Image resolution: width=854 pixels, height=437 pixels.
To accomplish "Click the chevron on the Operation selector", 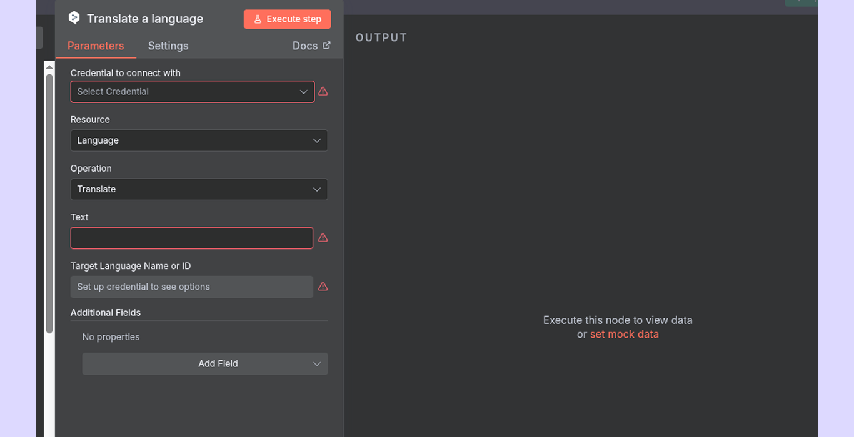I will click(x=317, y=189).
